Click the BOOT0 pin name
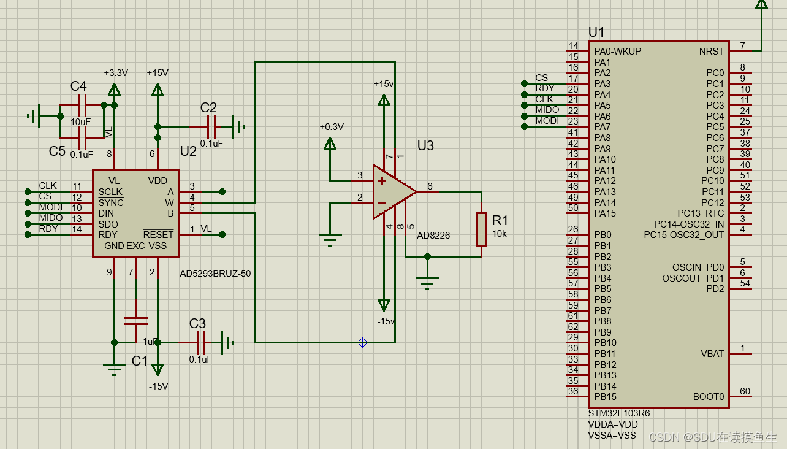787x449 pixels. pyautogui.click(x=709, y=397)
